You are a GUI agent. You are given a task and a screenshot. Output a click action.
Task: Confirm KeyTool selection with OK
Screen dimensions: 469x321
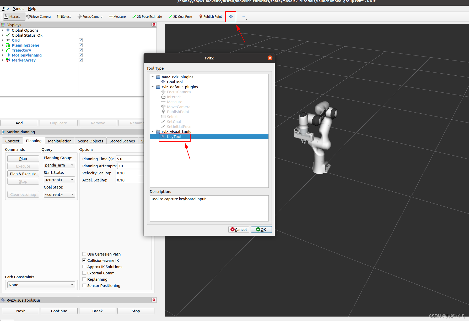coord(261,229)
